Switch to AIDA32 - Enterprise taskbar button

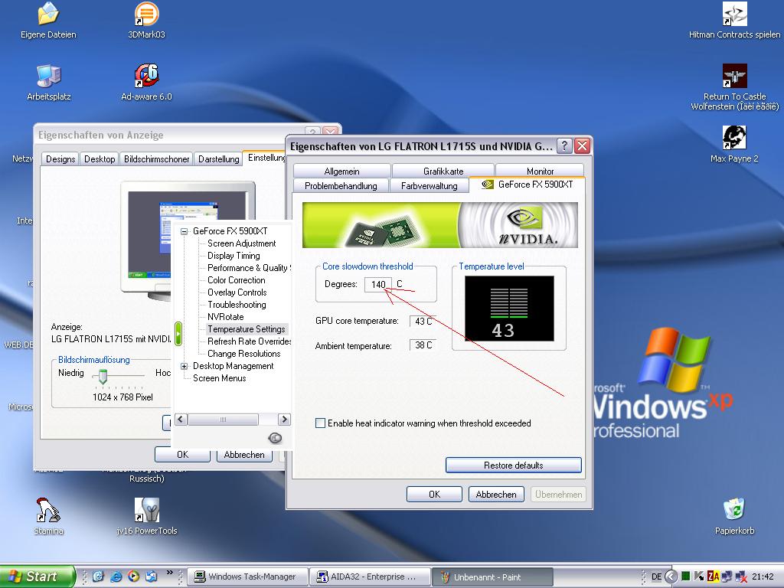(369, 577)
